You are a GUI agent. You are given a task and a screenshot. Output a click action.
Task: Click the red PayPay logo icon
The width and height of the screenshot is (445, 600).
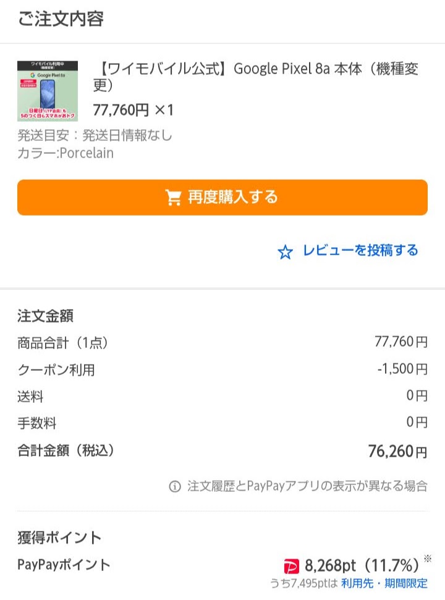coord(291,567)
